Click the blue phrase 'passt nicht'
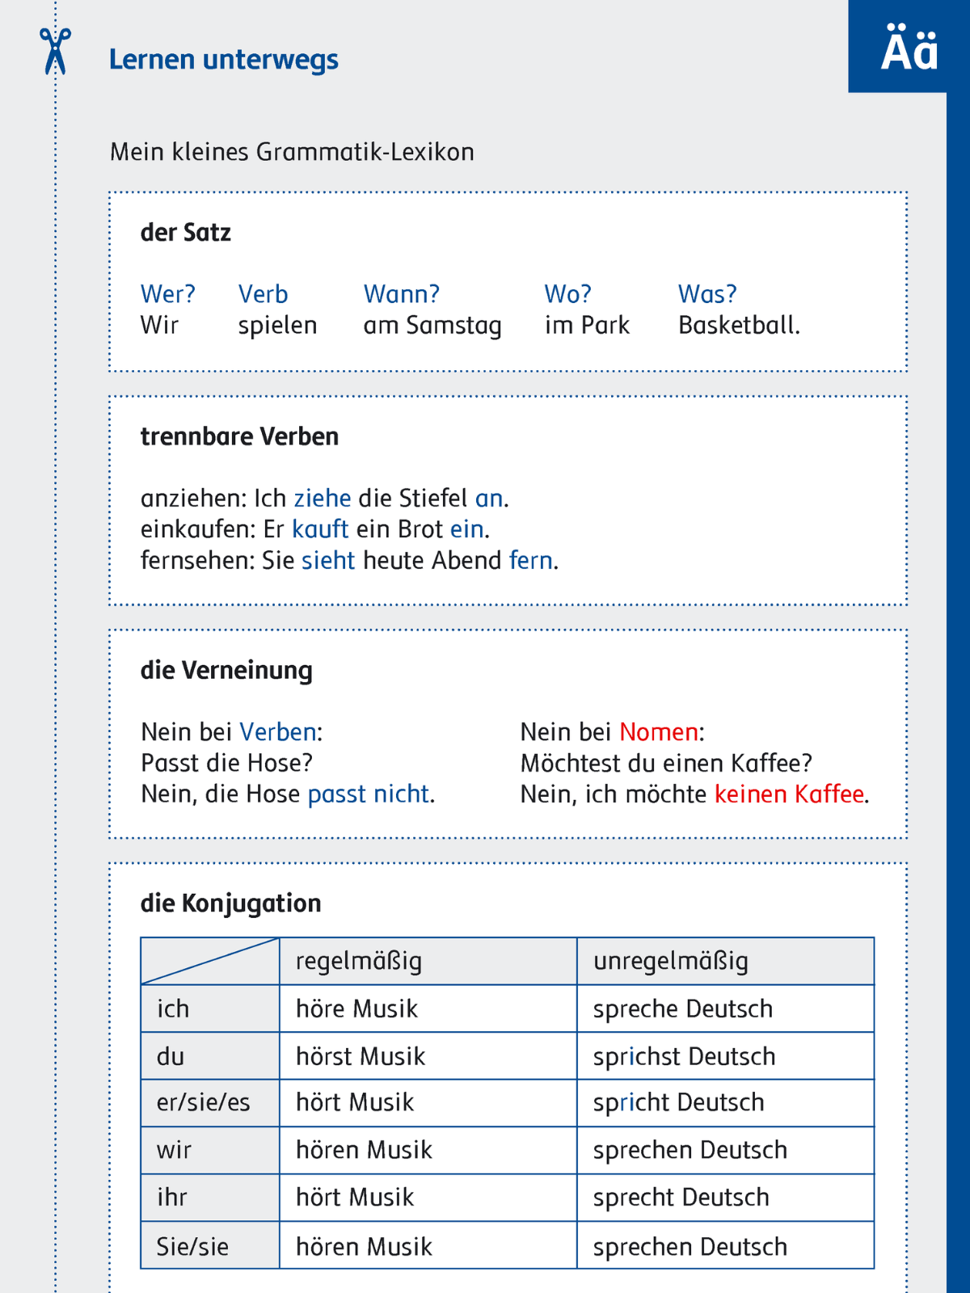The image size is (970, 1293). click(x=368, y=794)
